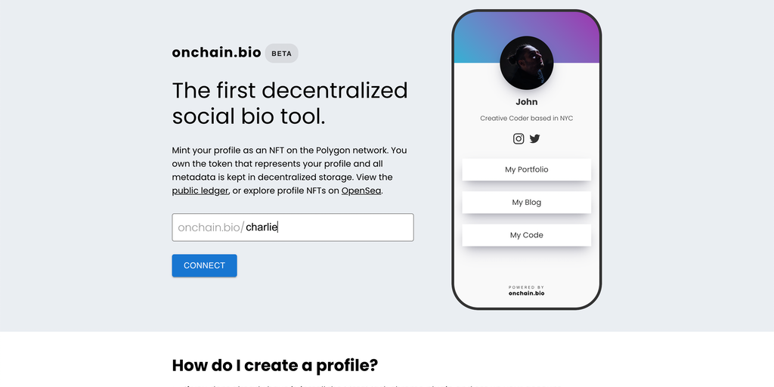Click the gray 'onchain.bio/' prefix in the field
The height and width of the screenshot is (387, 774).
click(x=211, y=227)
